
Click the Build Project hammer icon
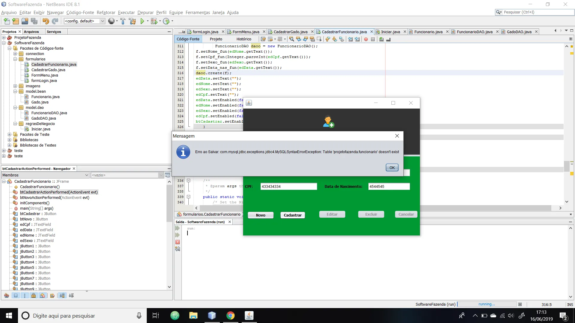click(123, 21)
